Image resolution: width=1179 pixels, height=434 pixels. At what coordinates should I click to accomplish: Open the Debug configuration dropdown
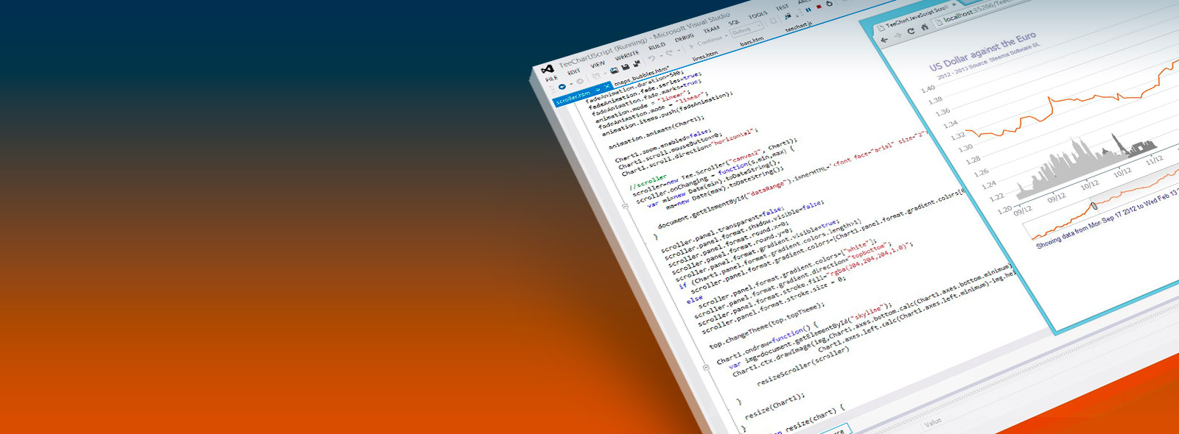(x=746, y=29)
